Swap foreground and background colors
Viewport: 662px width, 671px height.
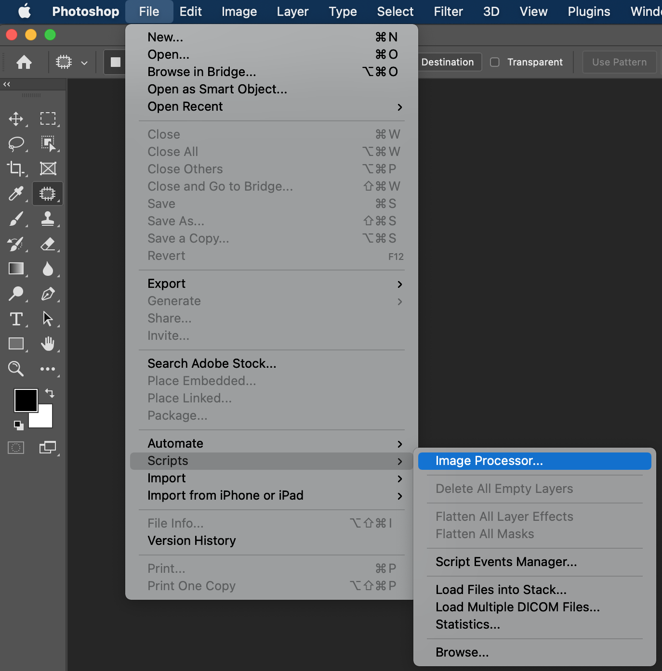coord(50,393)
